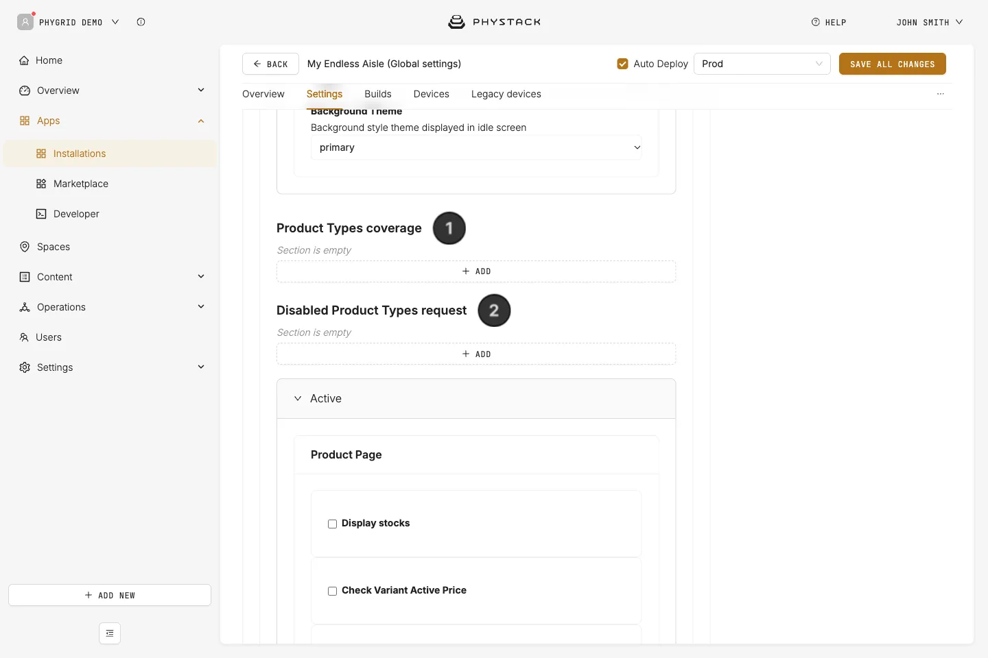Image resolution: width=988 pixels, height=658 pixels.
Task: Switch to the Builds tab
Action: tap(378, 94)
